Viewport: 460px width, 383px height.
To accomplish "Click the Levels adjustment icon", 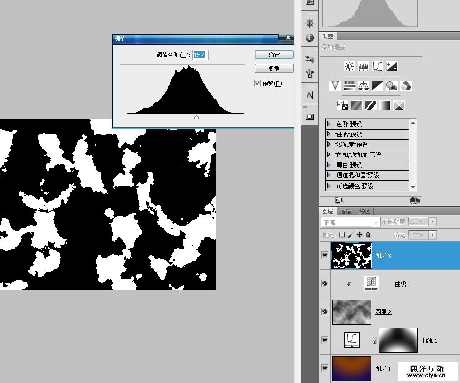I will pyautogui.click(x=363, y=66).
